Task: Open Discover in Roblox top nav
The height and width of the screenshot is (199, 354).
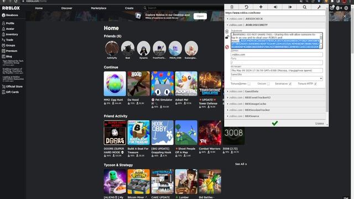Action: point(67,8)
